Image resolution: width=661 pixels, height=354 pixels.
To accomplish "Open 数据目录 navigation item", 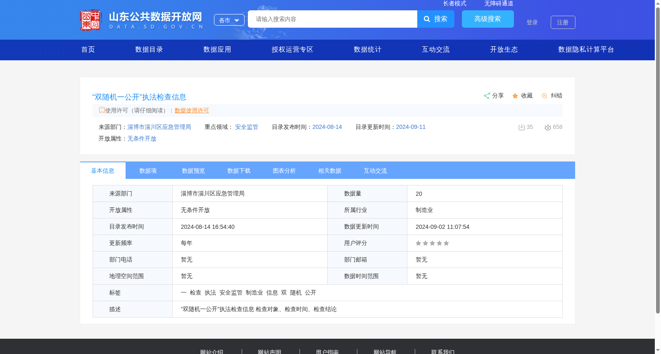I will point(149,50).
